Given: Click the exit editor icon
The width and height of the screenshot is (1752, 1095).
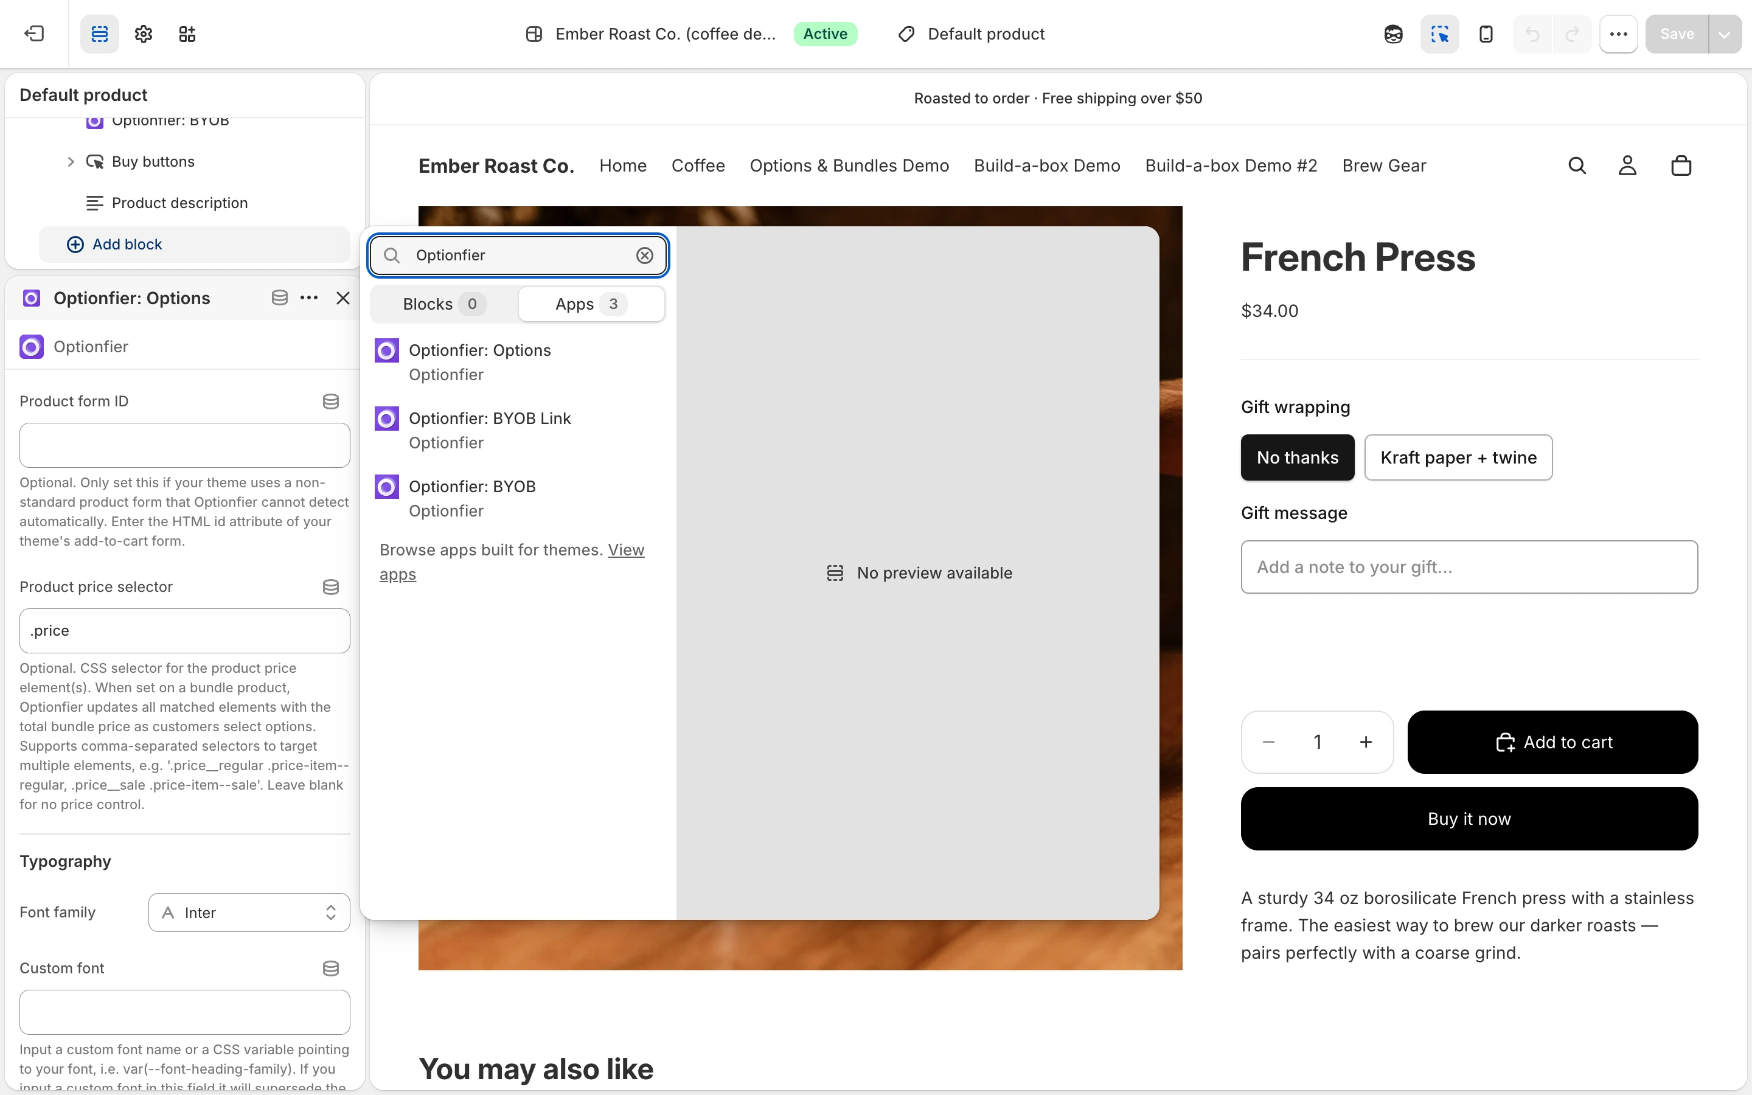Looking at the screenshot, I should point(34,34).
